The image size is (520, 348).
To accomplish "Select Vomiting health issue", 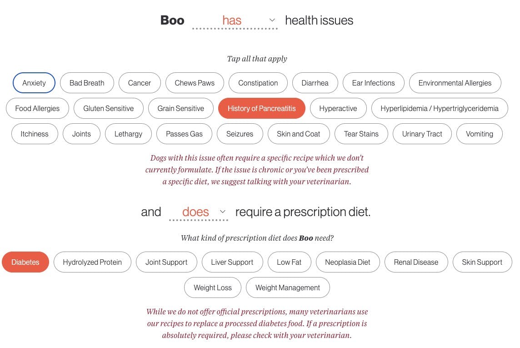I will [479, 134].
